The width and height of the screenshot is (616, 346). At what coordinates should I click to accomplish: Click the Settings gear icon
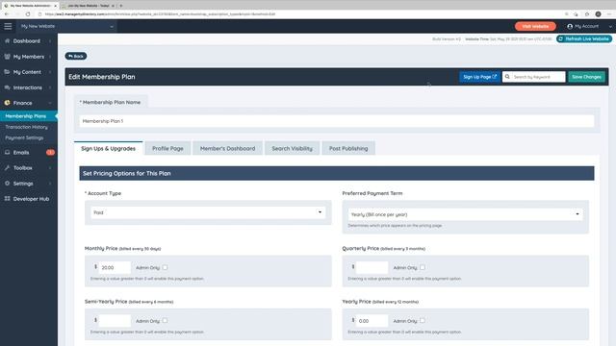(x=7, y=184)
